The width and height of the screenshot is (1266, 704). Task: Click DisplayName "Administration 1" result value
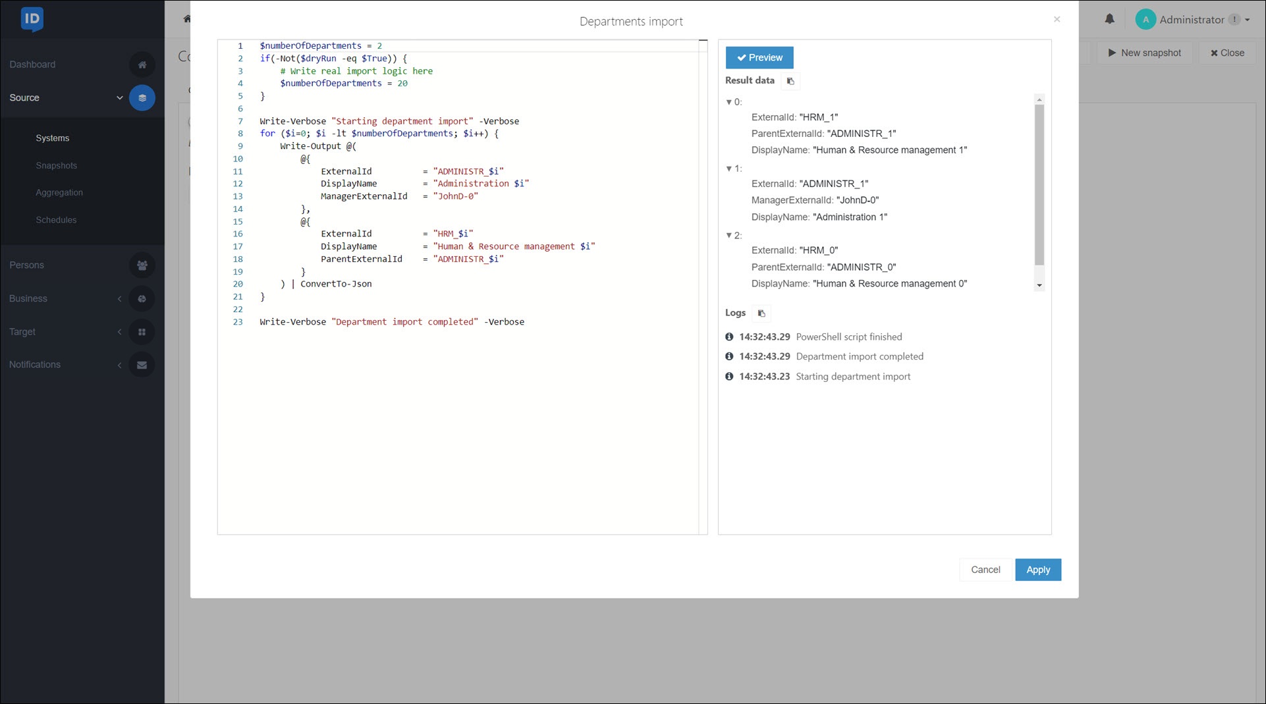pyautogui.click(x=850, y=217)
